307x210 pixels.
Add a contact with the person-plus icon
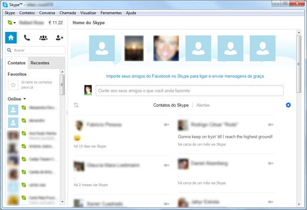pyautogui.click(x=59, y=38)
